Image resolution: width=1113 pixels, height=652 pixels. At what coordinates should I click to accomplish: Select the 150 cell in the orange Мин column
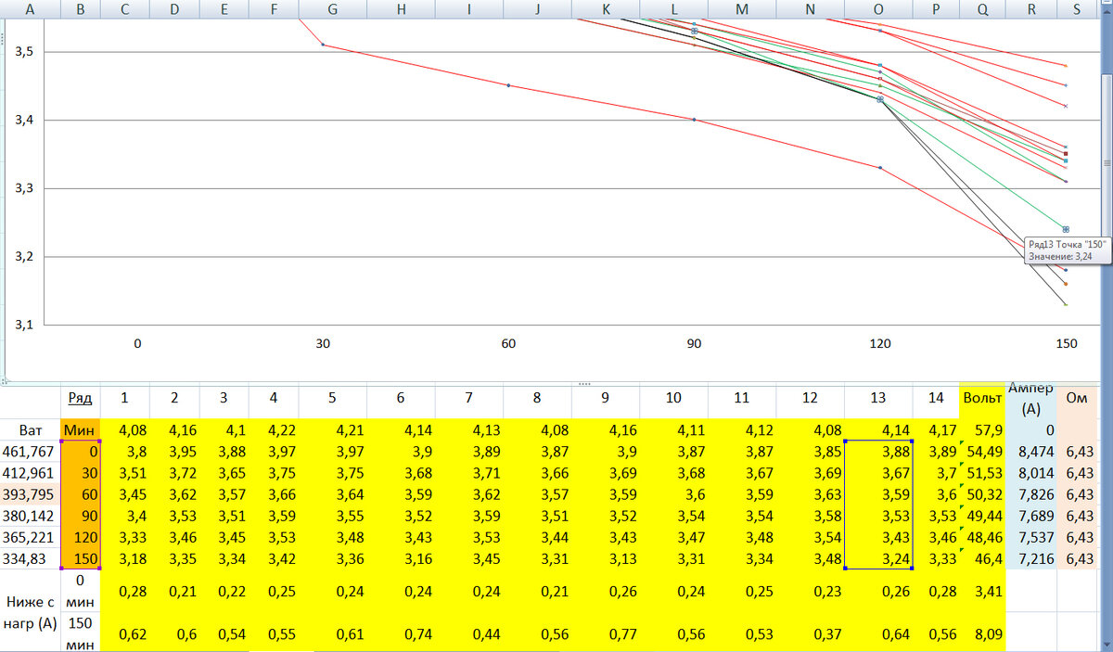click(80, 558)
